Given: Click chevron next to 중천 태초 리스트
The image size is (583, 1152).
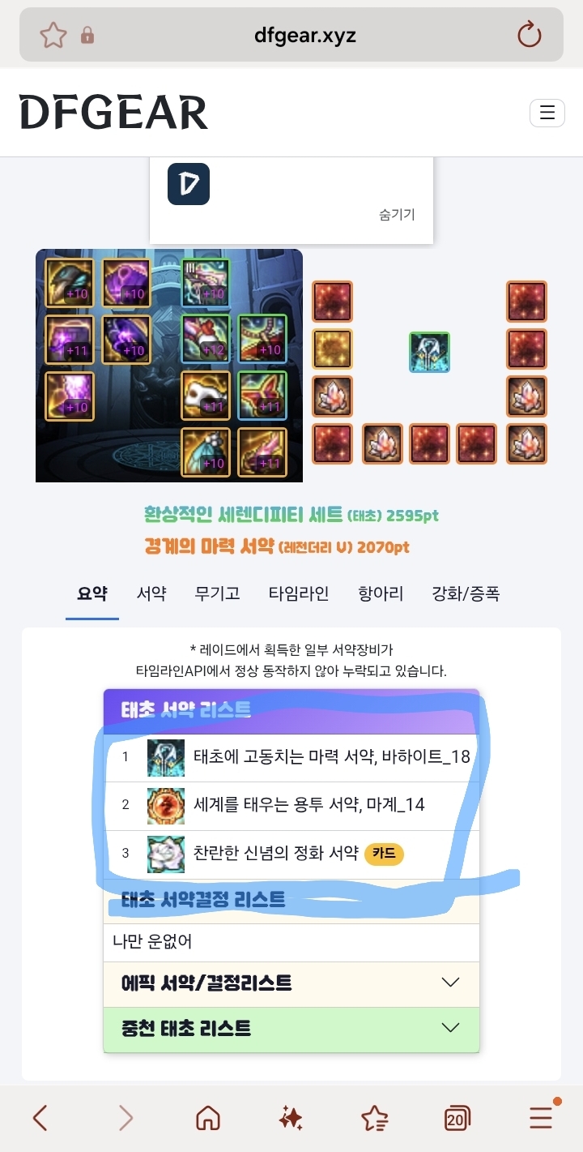Looking at the screenshot, I should tap(450, 1028).
